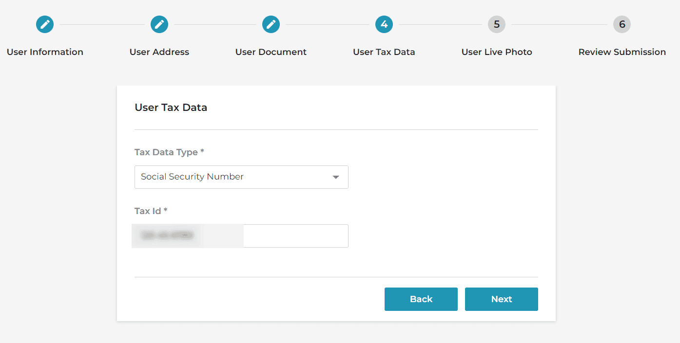Screen dimensions: 680x343
Task: Click the Tax Id field label
Action: [151, 211]
